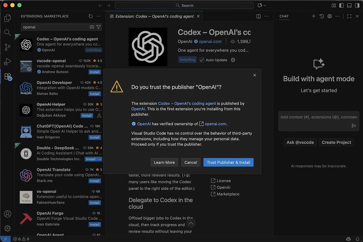The image size is (363, 242).
Task: Toggle the Auto Update checkbox
Action: (202, 60)
